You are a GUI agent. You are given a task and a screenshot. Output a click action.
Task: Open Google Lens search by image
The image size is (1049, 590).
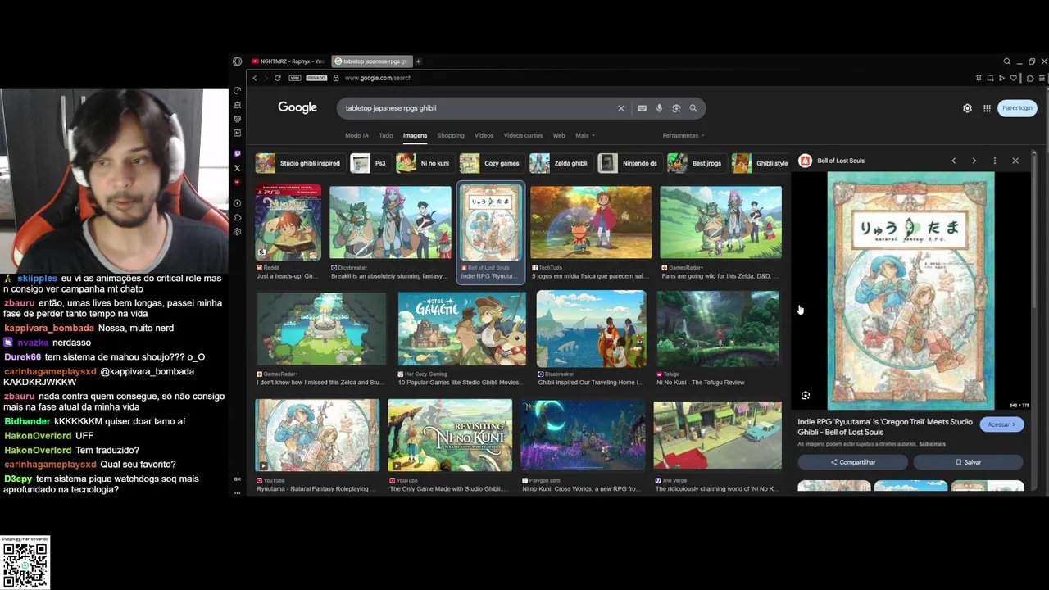click(676, 108)
